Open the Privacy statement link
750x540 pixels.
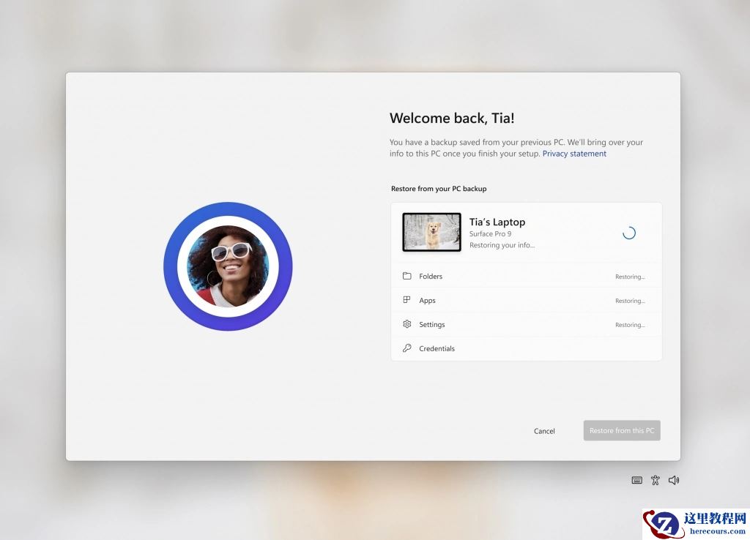pyautogui.click(x=574, y=153)
